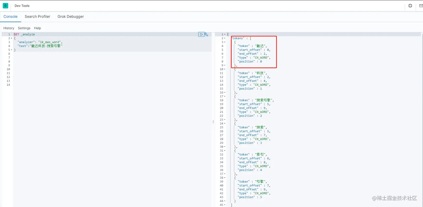Click the "token" : "科技" line
This screenshot has height=207, width=423.
[x=252, y=73]
